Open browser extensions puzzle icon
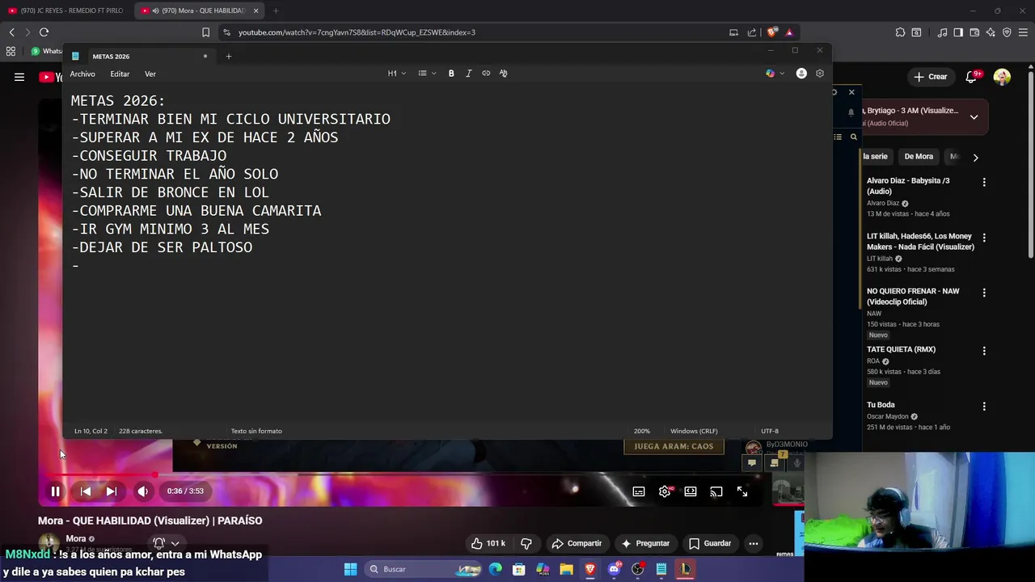 (900, 32)
